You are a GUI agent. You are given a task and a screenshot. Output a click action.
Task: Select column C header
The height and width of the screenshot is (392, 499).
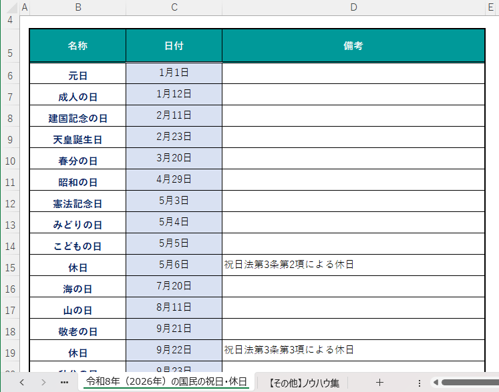(x=174, y=7)
